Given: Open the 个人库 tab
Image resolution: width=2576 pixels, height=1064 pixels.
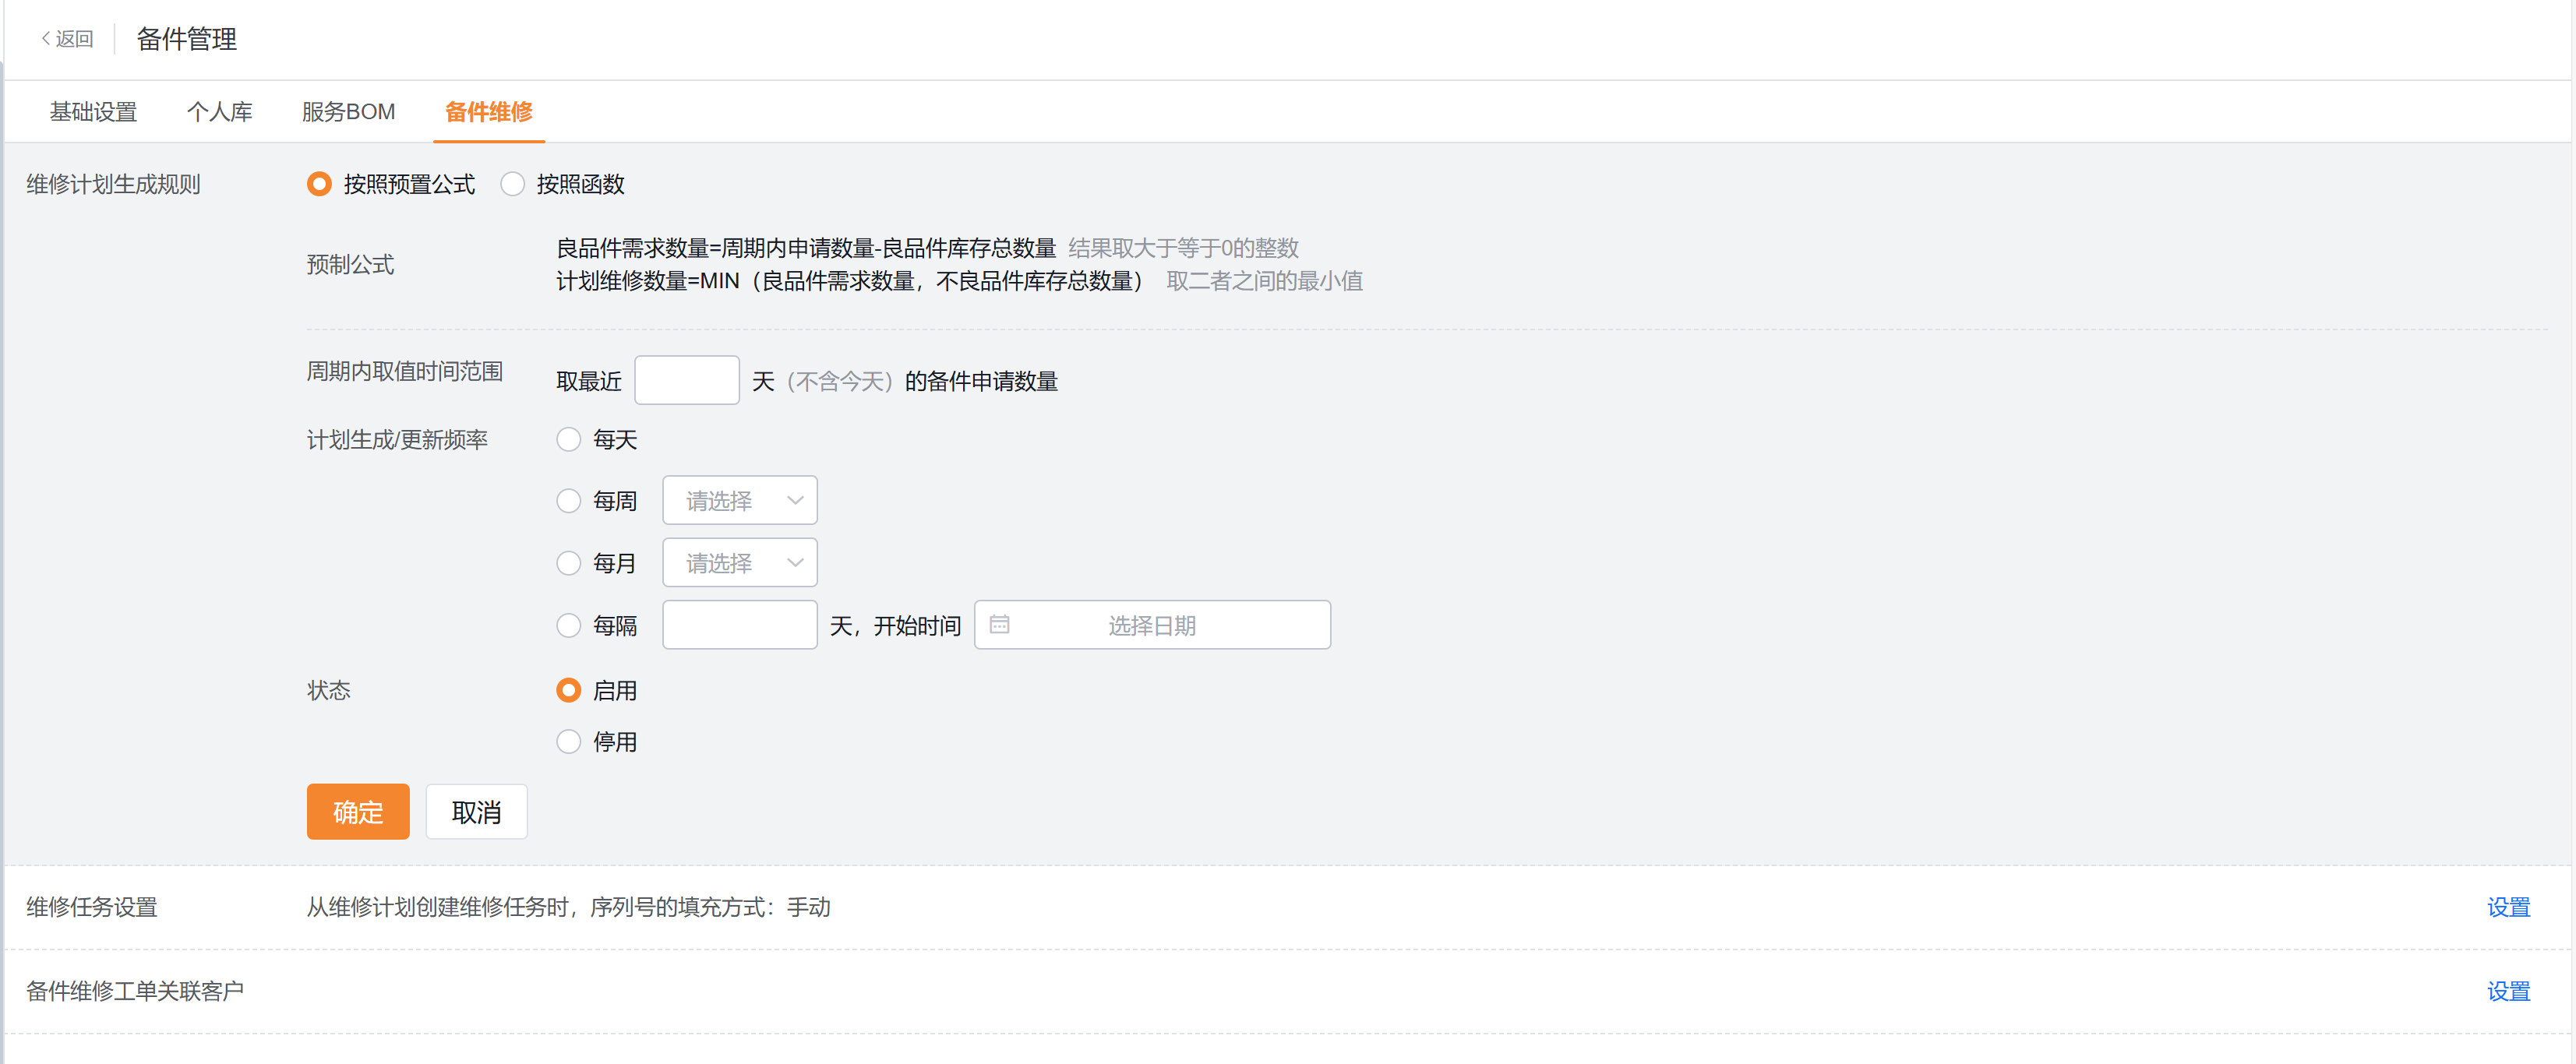Looking at the screenshot, I should pyautogui.click(x=220, y=112).
